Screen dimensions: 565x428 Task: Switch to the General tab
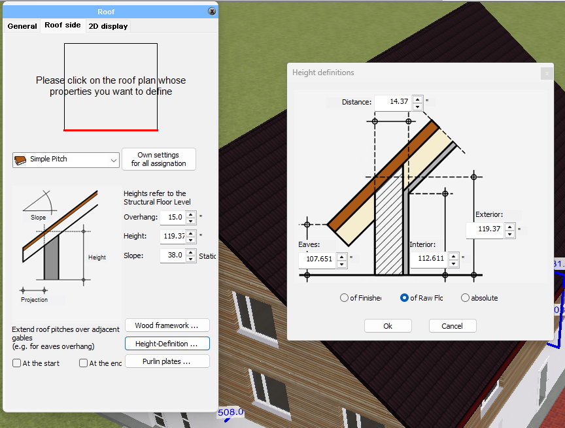click(22, 26)
